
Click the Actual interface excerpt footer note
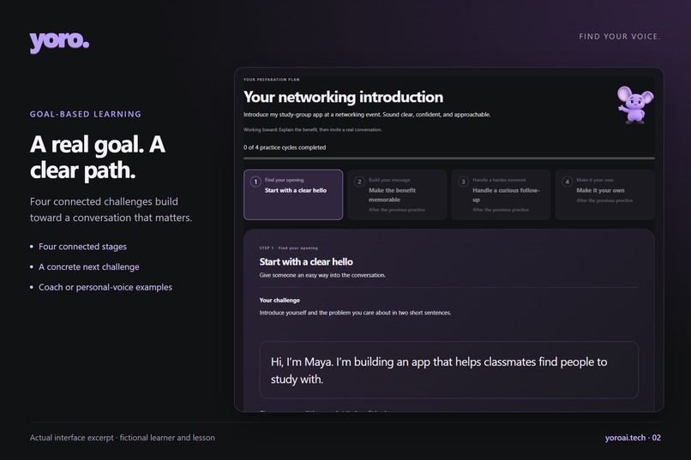tap(123, 438)
